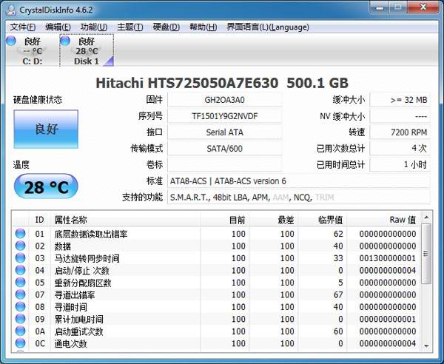Click the serial number field TF1501Y9G2NVDF
This screenshot has width=444, height=364.
coord(224,116)
